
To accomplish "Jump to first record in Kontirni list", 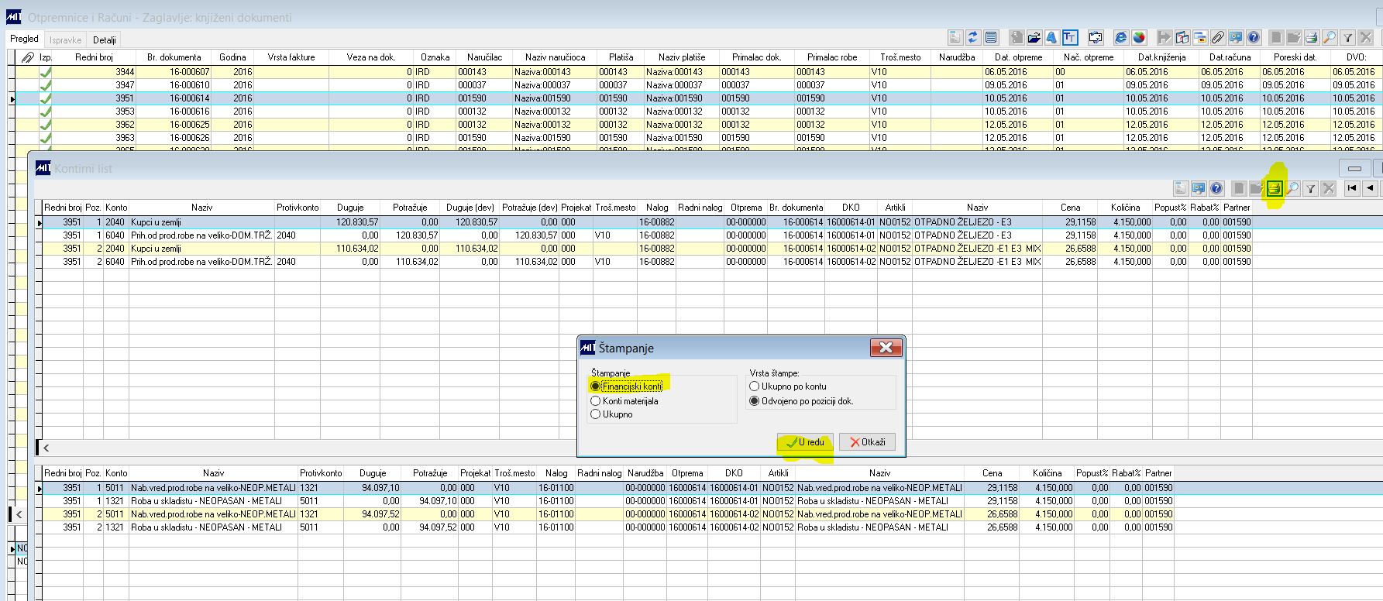I will click(x=1352, y=188).
